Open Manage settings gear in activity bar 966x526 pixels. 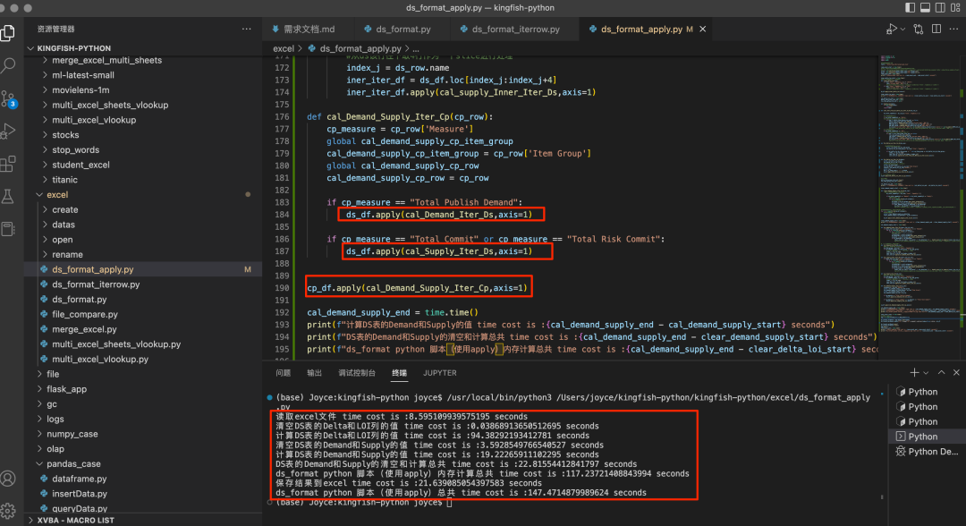pyautogui.click(x=8, y=511)
